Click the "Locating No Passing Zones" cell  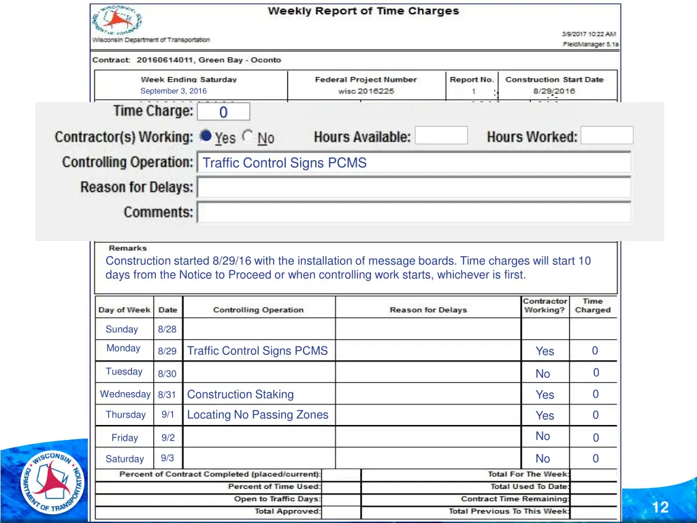click(x=258, y=415)
